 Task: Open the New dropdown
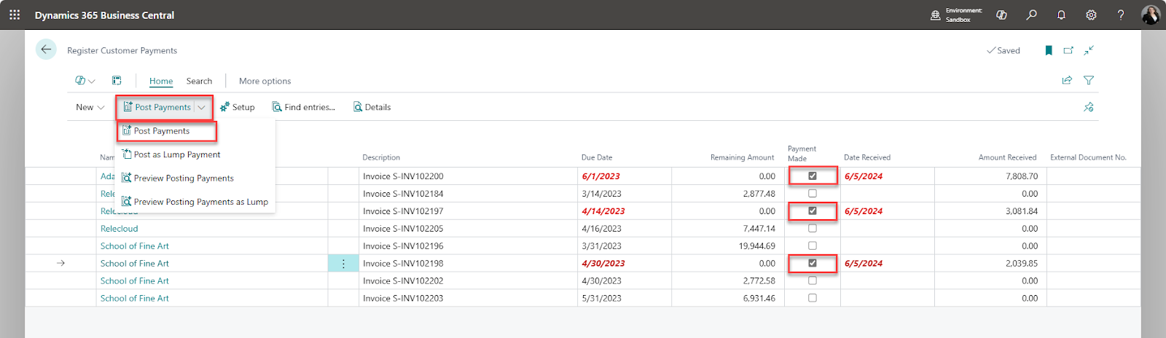click(90, 107)
